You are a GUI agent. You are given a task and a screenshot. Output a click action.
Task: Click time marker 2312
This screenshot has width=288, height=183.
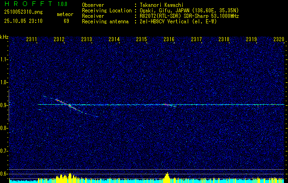tap(59, 39)
